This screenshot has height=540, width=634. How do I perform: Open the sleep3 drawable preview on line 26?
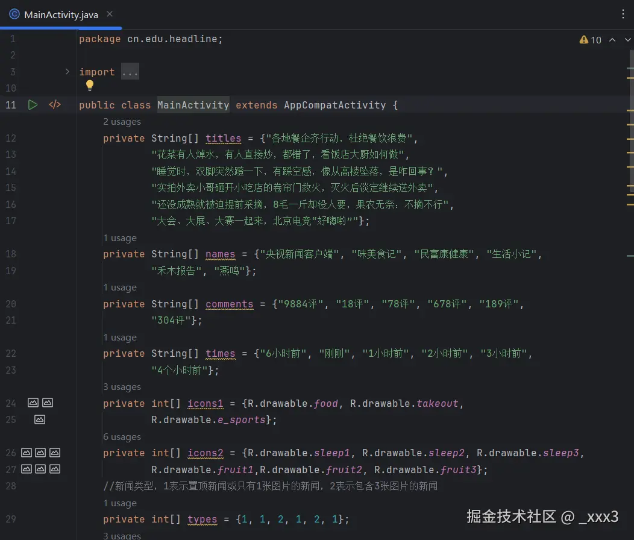(x=55, y=453)
